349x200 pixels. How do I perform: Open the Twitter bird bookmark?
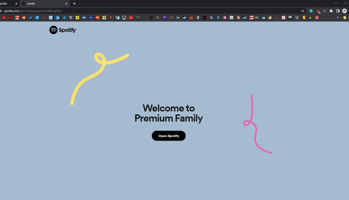pos(30,17)
